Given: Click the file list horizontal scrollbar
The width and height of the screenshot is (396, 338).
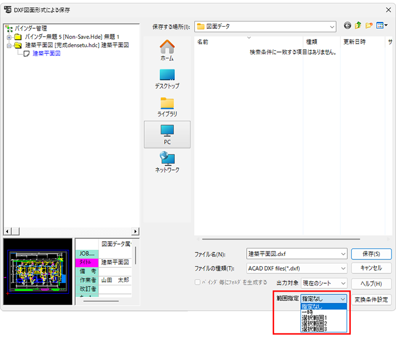Looking at the screenshot, I should click(281, 239).
